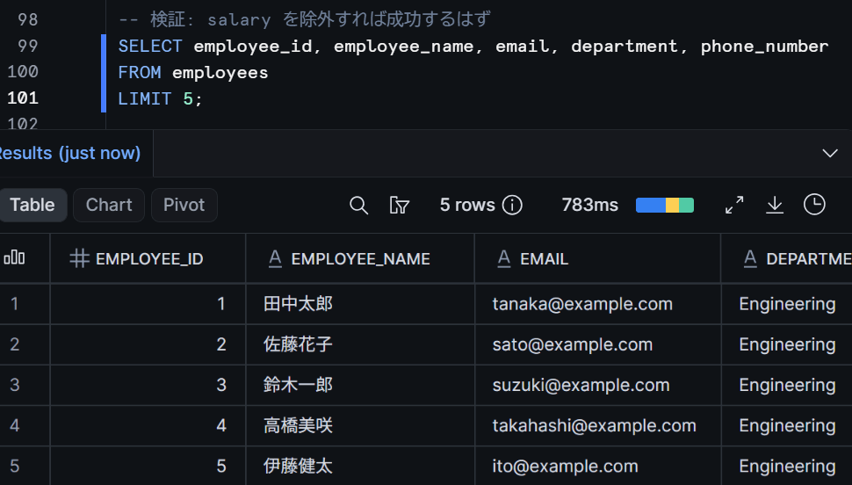Click EMPLOYEE_ID value 4
The image size is (852, 485).
click(221, 426)
